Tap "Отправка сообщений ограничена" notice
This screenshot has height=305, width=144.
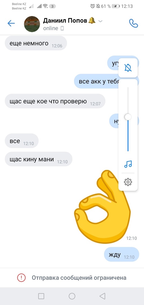pyautogui.click(x=79, y=278)
